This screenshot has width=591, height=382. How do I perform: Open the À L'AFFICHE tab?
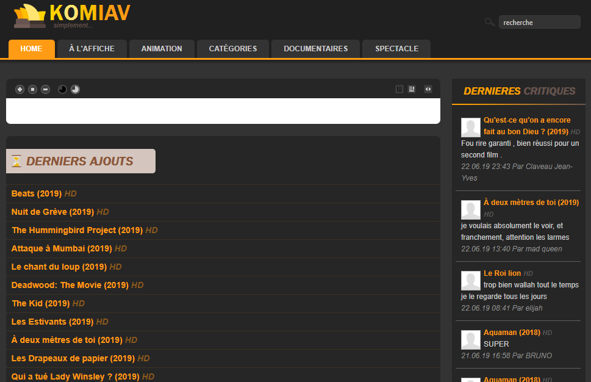pyautogui.click(x=92, y=49)
